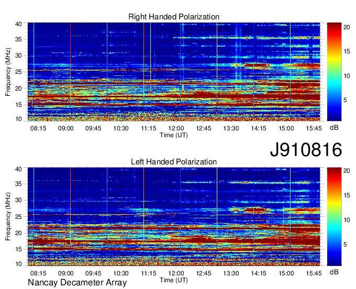The height and width of the screenshot is (289, 356).
Task: Click the 30 MHz tick on bottom frequency axis
Action: (18, 200)
